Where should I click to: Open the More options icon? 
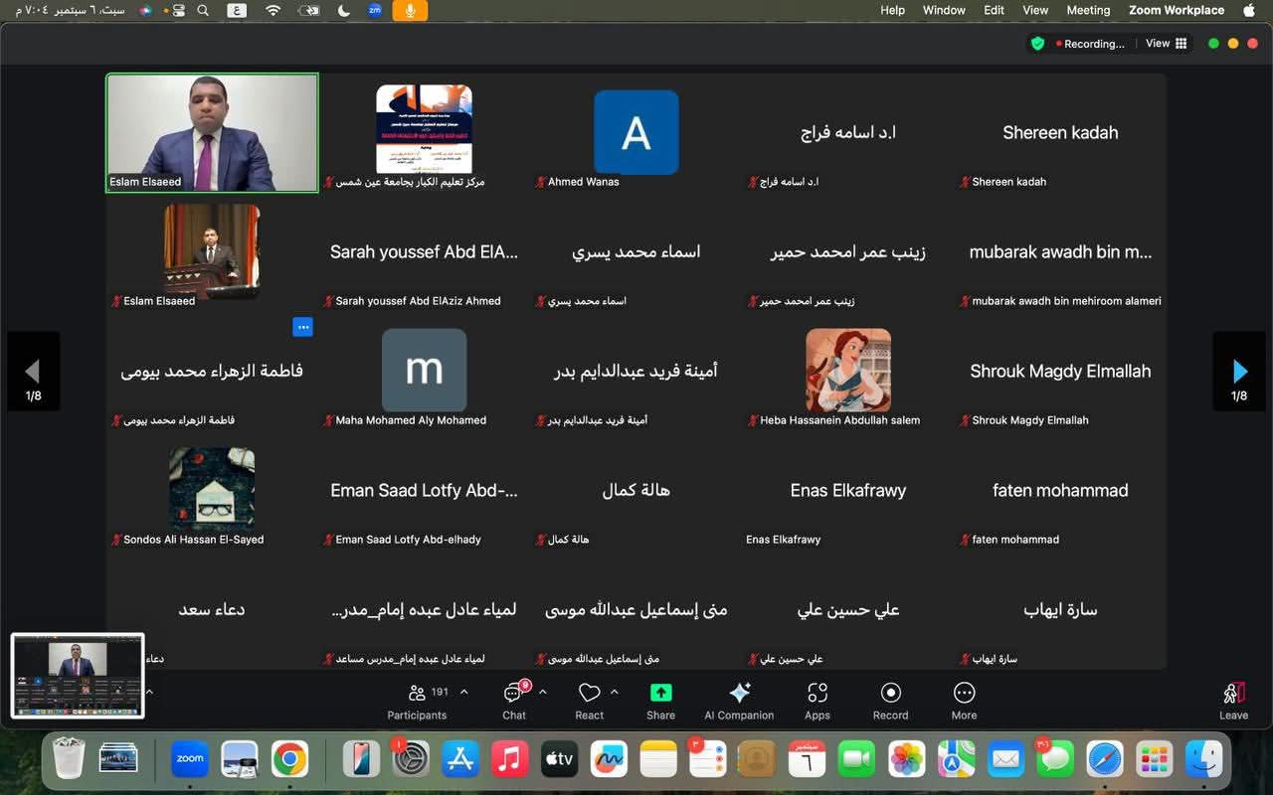[963, 693]
